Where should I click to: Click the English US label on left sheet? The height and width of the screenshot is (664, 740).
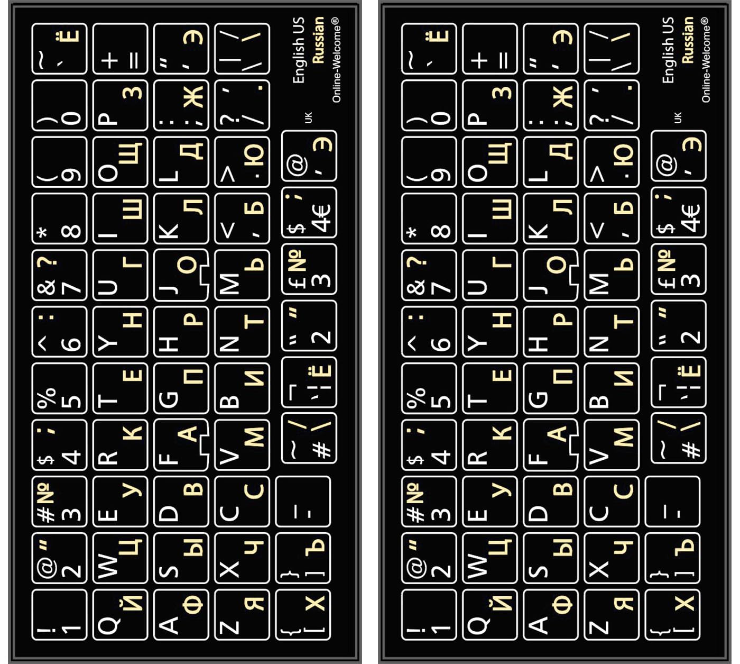299,50
